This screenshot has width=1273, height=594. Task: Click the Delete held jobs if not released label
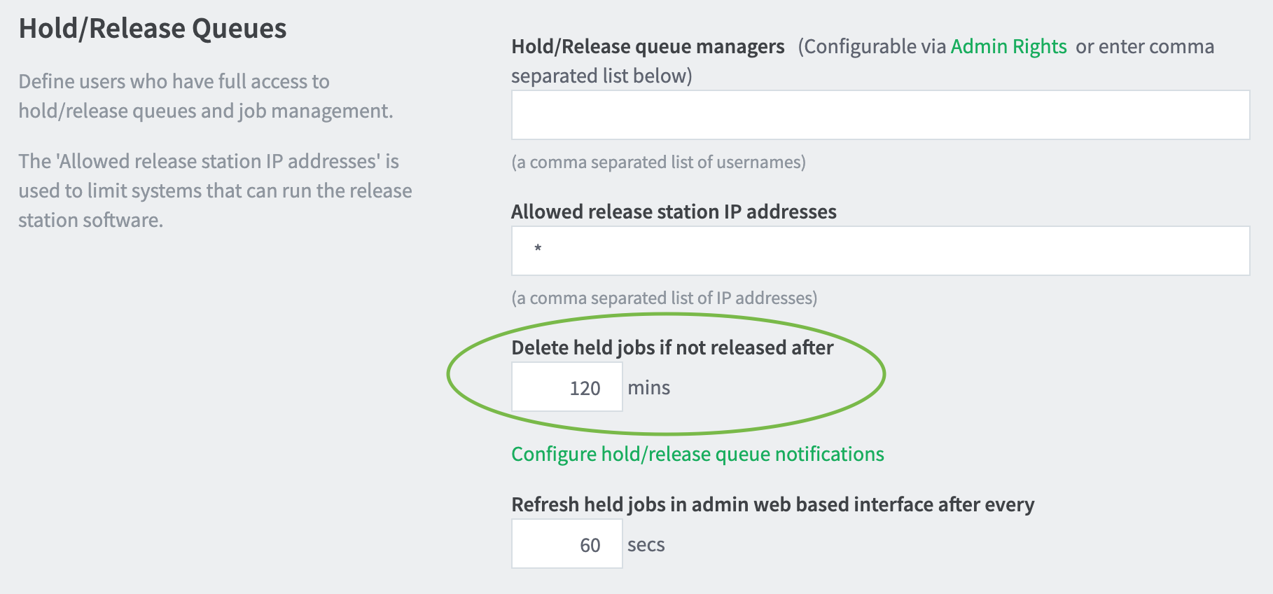[x=672, y=347]
